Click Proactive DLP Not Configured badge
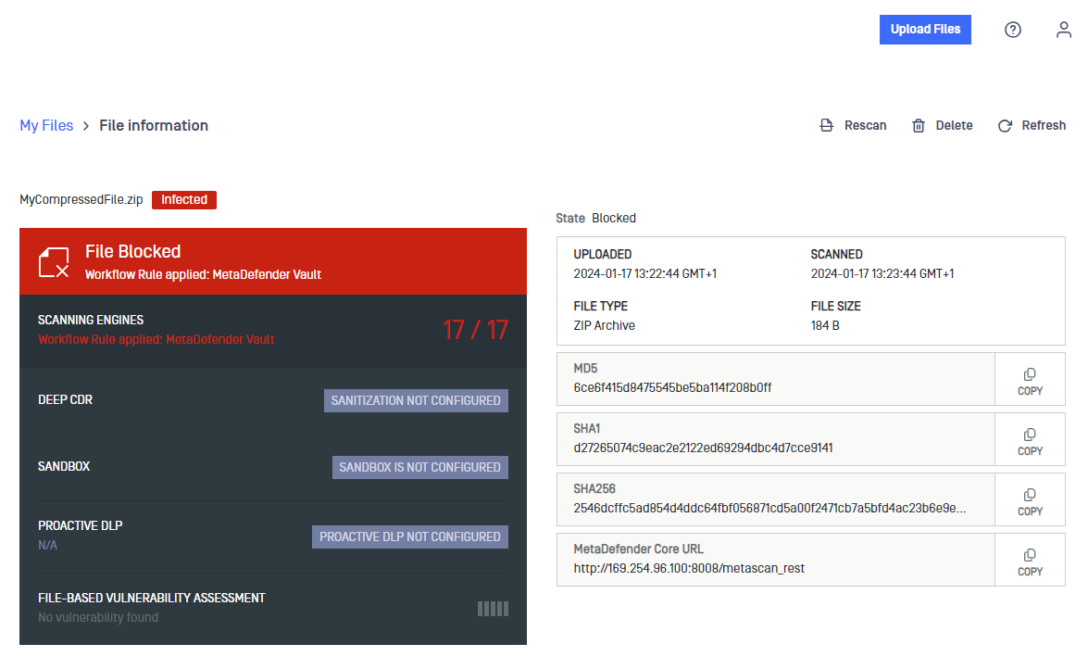The image size is (1088, 669). (x=410, y=537)
